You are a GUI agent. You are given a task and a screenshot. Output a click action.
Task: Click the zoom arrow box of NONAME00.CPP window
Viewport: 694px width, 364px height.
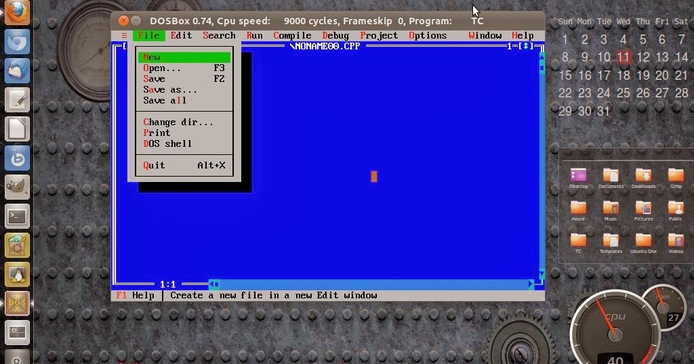pos(526,46)
